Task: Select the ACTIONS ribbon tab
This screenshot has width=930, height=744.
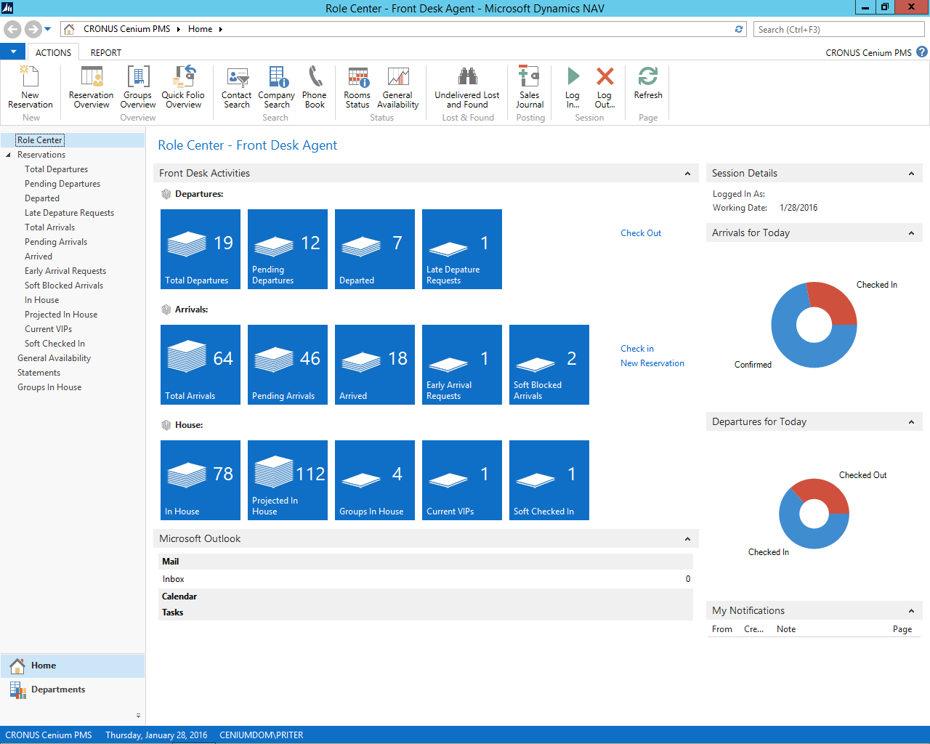Action: coord(52,52)
